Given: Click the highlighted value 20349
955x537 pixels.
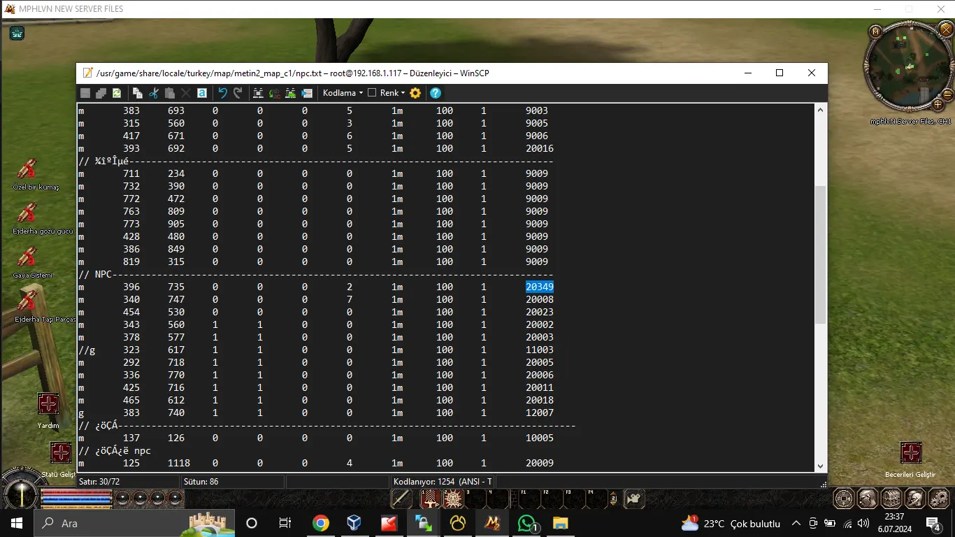Looking at the screenshot, I should 540,287.
